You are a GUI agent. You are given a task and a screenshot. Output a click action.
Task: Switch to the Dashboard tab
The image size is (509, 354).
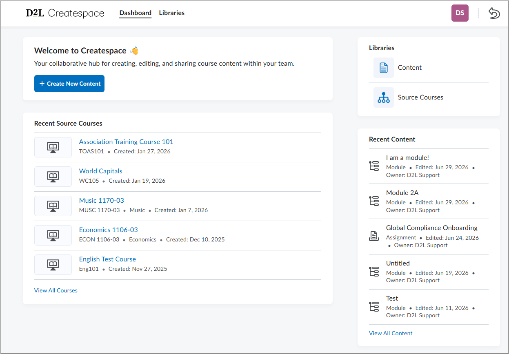tap(136, 13)
